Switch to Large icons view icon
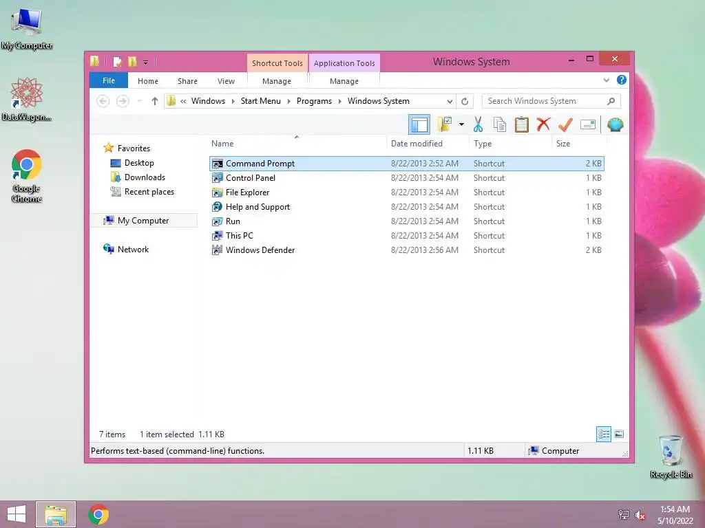Image resolution: width=705 pixels, height=528 pixels. point(619,434)
